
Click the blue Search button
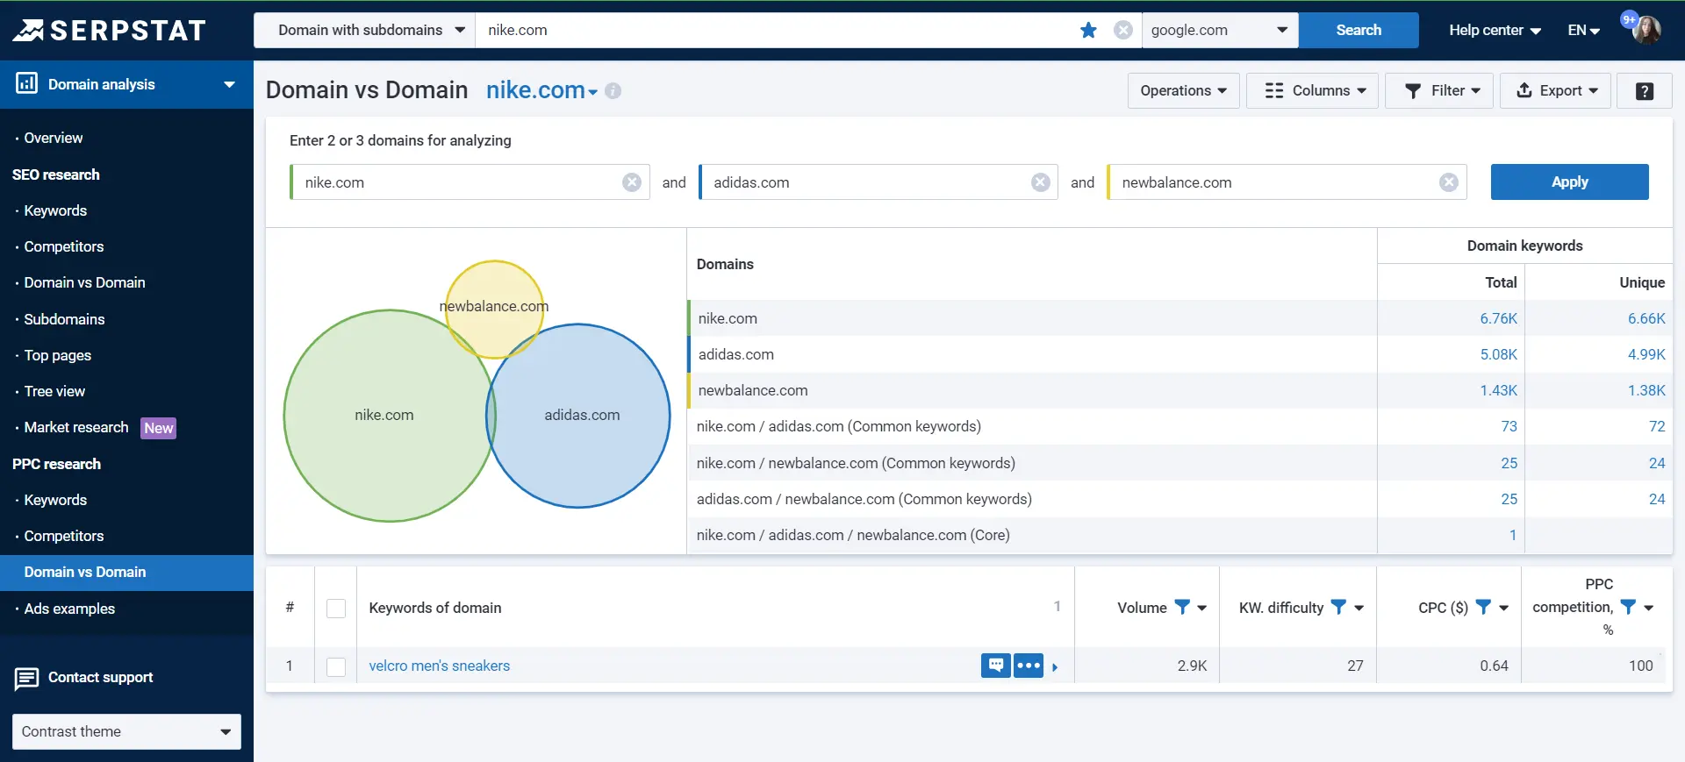click(1359, 30)
